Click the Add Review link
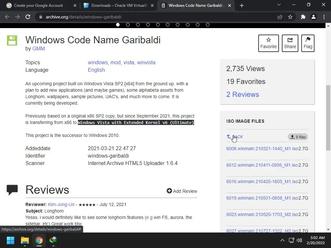The height and width of the screenshot is (248, 331). [182, 191]
